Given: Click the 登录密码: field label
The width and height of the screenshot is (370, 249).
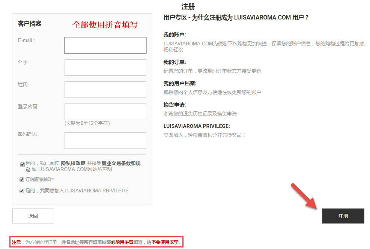Looking at the screenshot, I should click(x=28, y=106).
